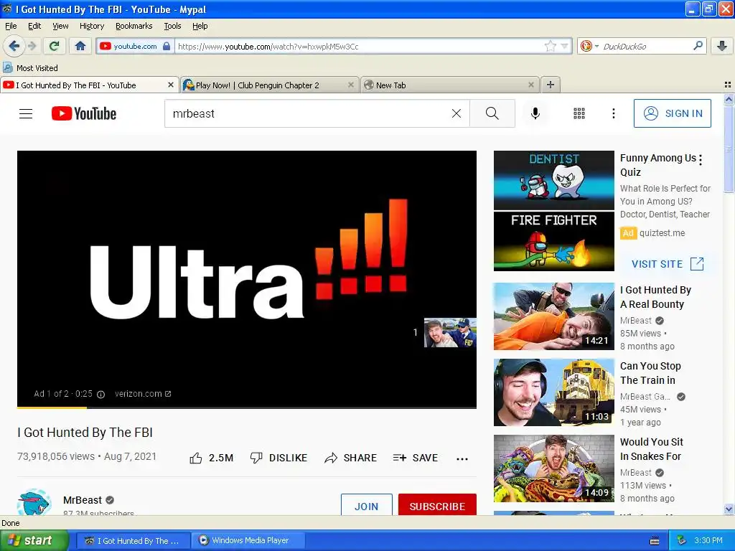Open the DuckDuckGo search engine dropdown
735x551 pixels.
click(x=589, y=46)
